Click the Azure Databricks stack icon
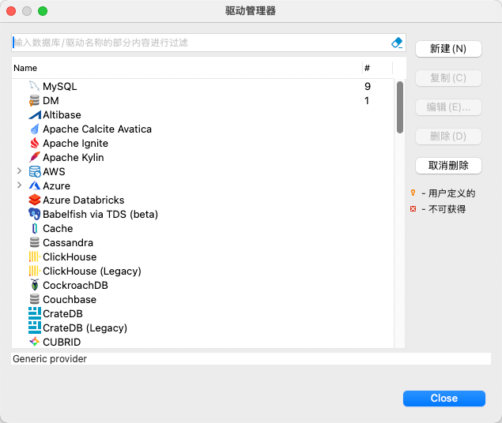Viewport: 502px width, 423px height. 34,200
